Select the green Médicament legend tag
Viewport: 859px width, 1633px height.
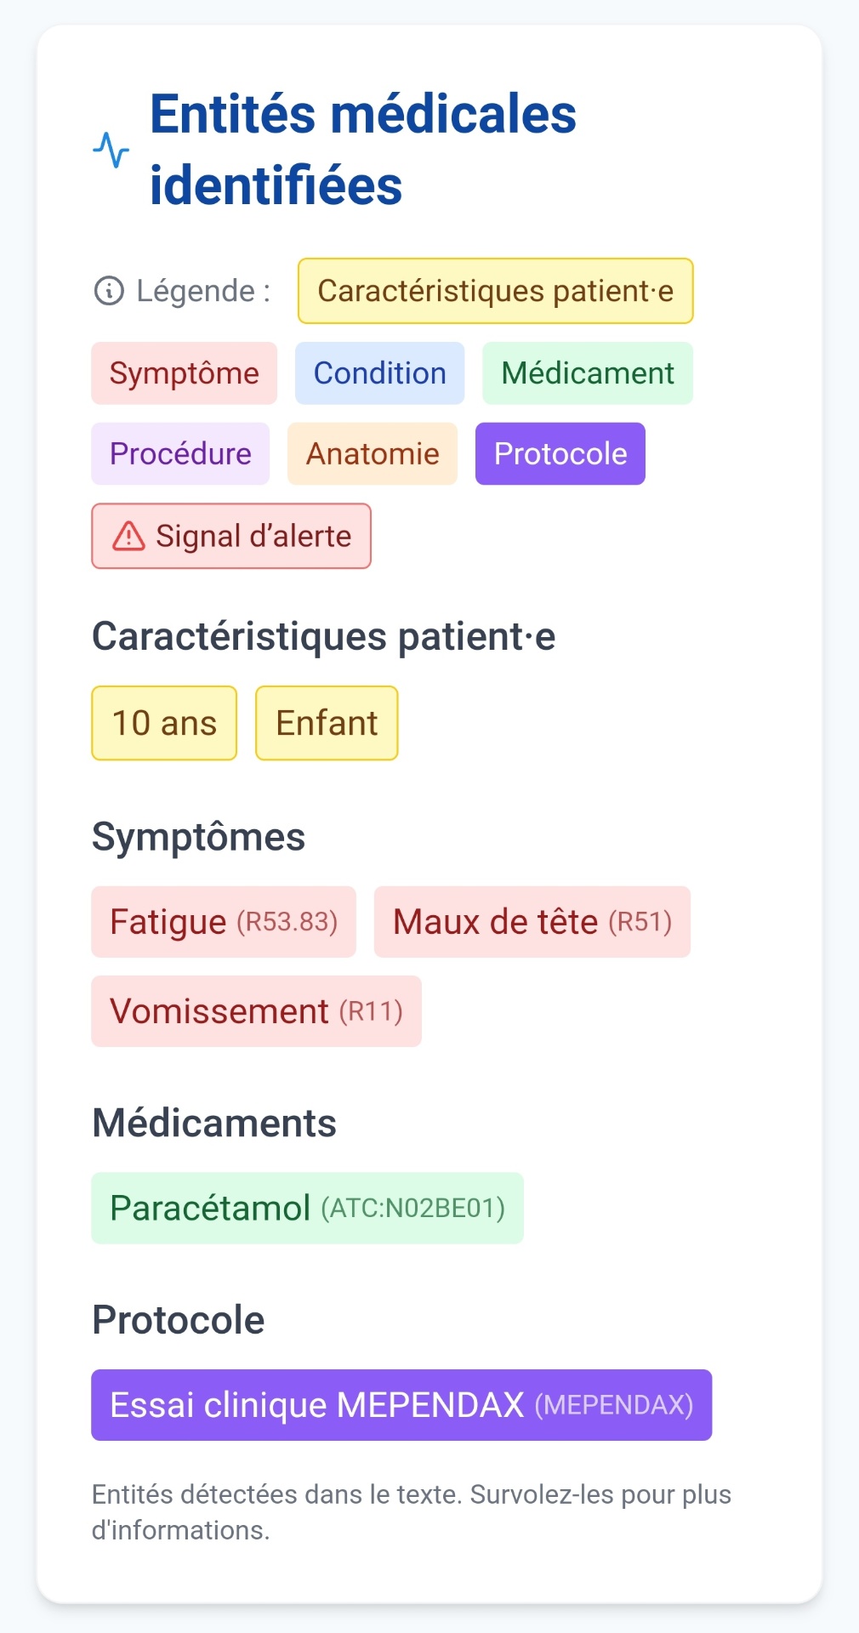587,373
